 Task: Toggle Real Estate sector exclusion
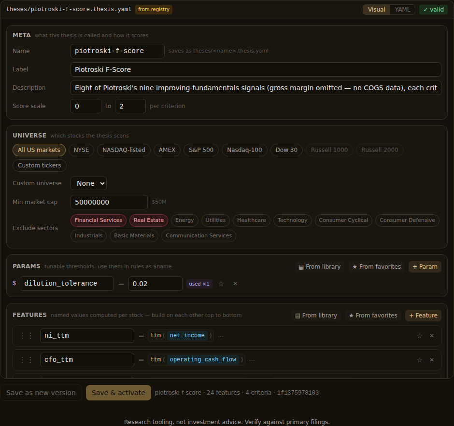pyautogui.click(x=149, y=220)
